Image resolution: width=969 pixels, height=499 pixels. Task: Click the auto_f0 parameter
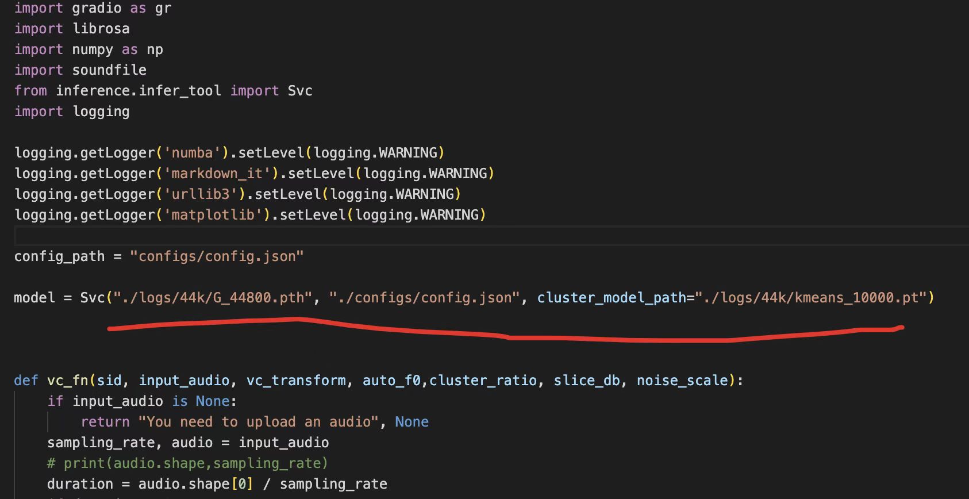point(391,381)
